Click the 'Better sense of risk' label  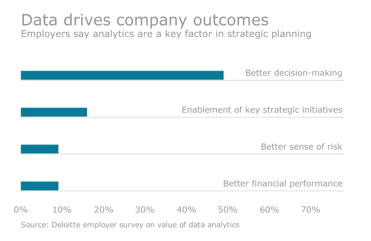301,147
